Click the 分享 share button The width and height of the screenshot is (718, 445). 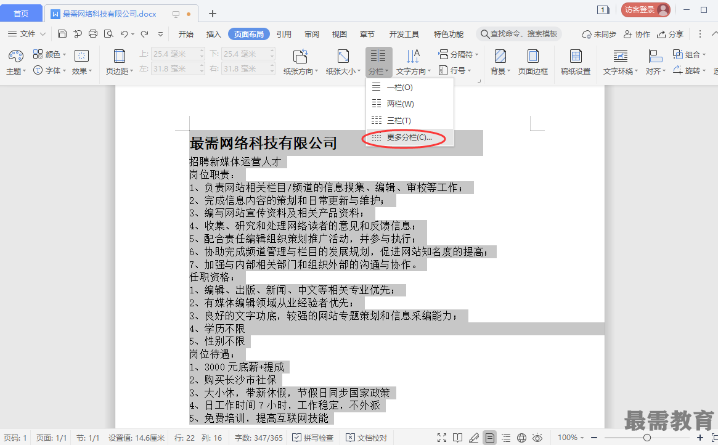pos(670,35)
